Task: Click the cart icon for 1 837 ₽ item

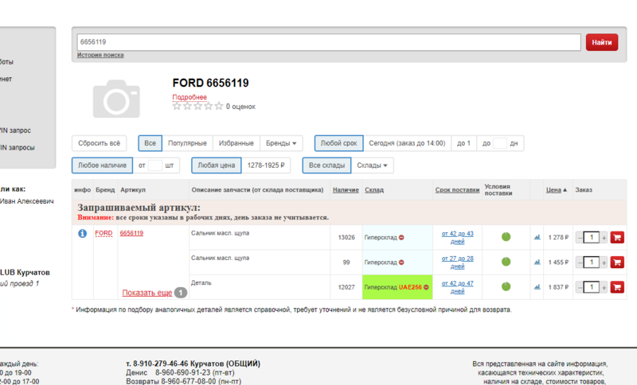Action: pos(617,286)
